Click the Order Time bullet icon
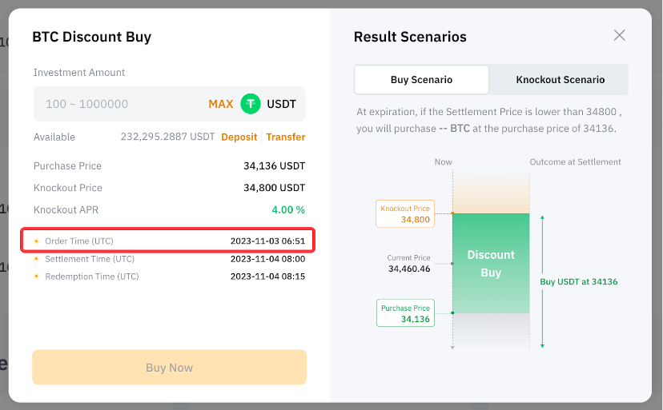663x410 pixels. click(36, 241)
